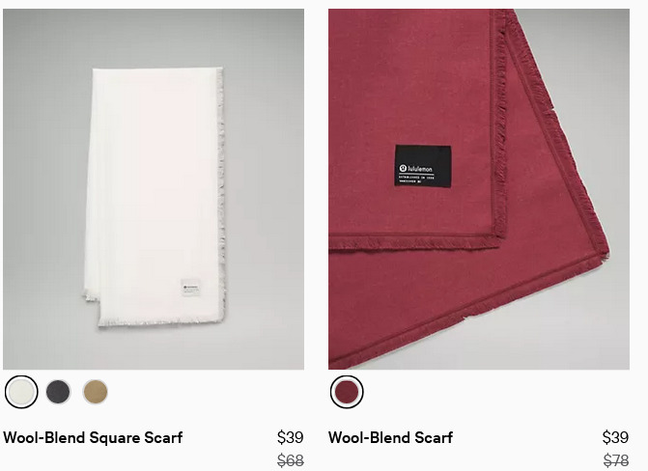Viewport: 648px width, 471px height.
Task: Select the white color swatch
Action: [x=21, y=392]
